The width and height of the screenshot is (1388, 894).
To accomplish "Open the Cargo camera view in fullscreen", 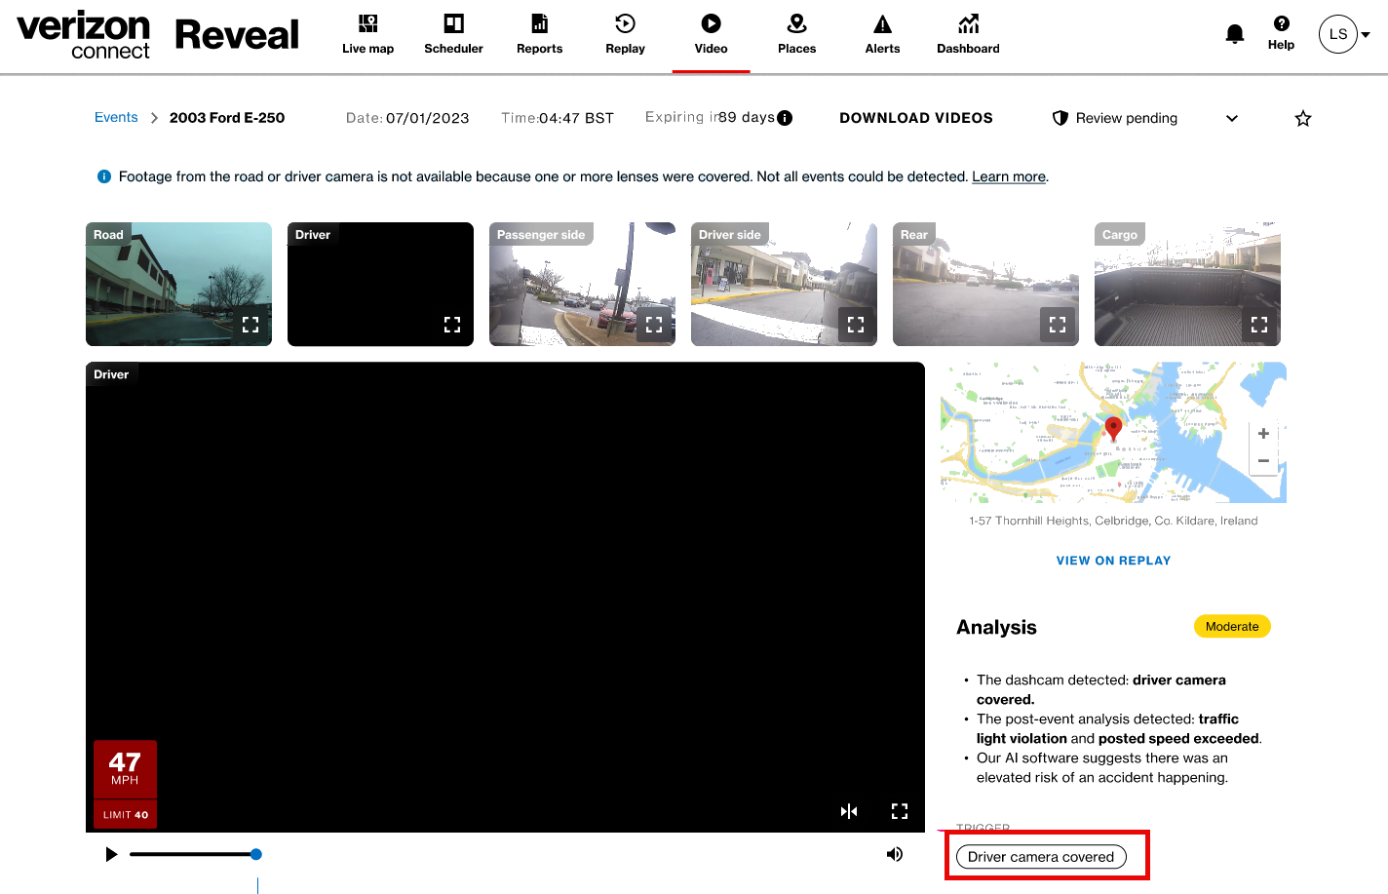I will (x=1259, y=325).
